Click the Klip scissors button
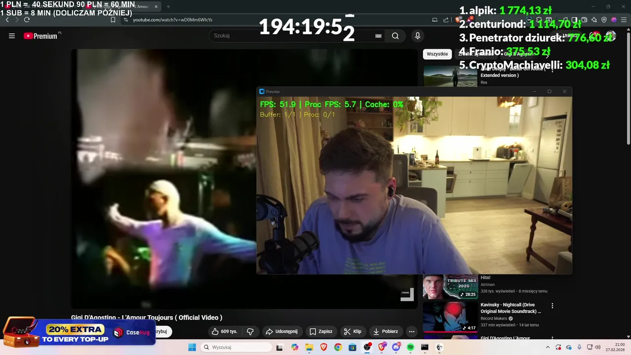The image size is (631, 355). (352, 331)
